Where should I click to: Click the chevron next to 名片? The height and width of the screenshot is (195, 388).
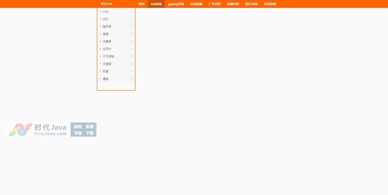tap(132, 19)
